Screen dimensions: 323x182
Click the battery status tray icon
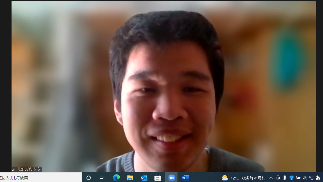point(298,178)
